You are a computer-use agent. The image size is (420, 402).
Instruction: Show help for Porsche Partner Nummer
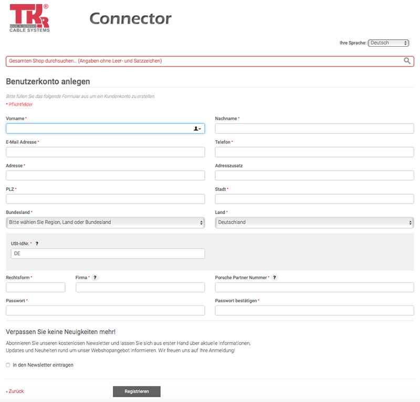(274, 277)
